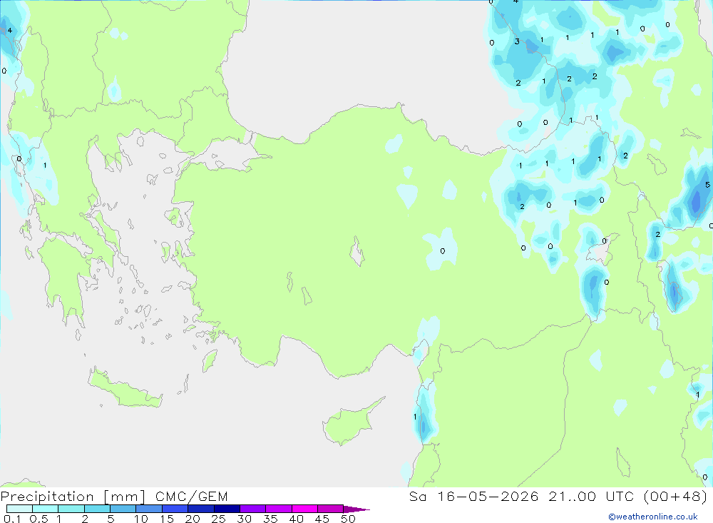Click the 15–20 mm legend swatch
The height and width of the screenshot is (523, 713).
[x=175, y=509]
